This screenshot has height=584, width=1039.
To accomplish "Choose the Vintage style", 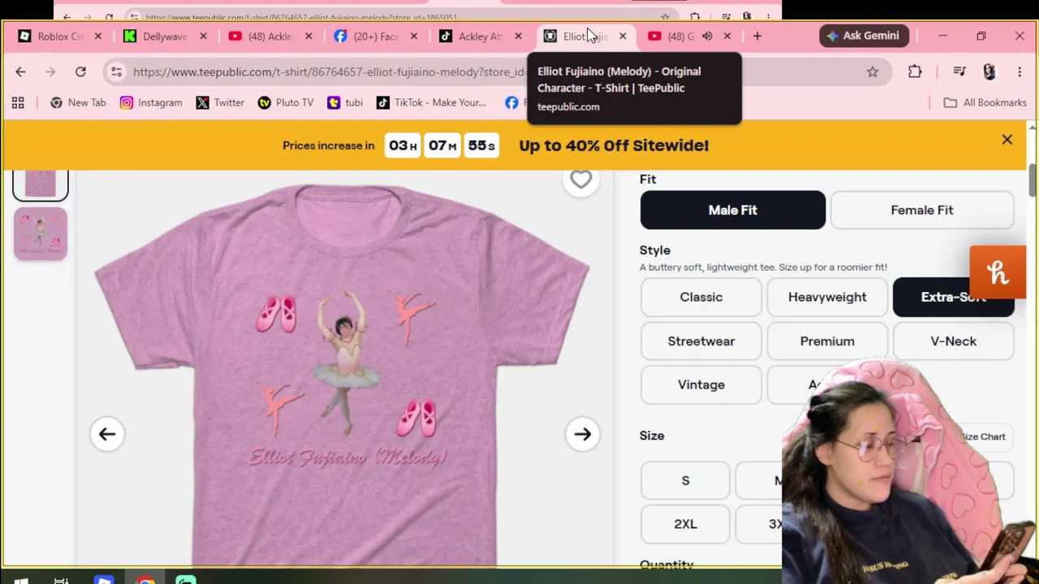I will (x=701, y=384).
